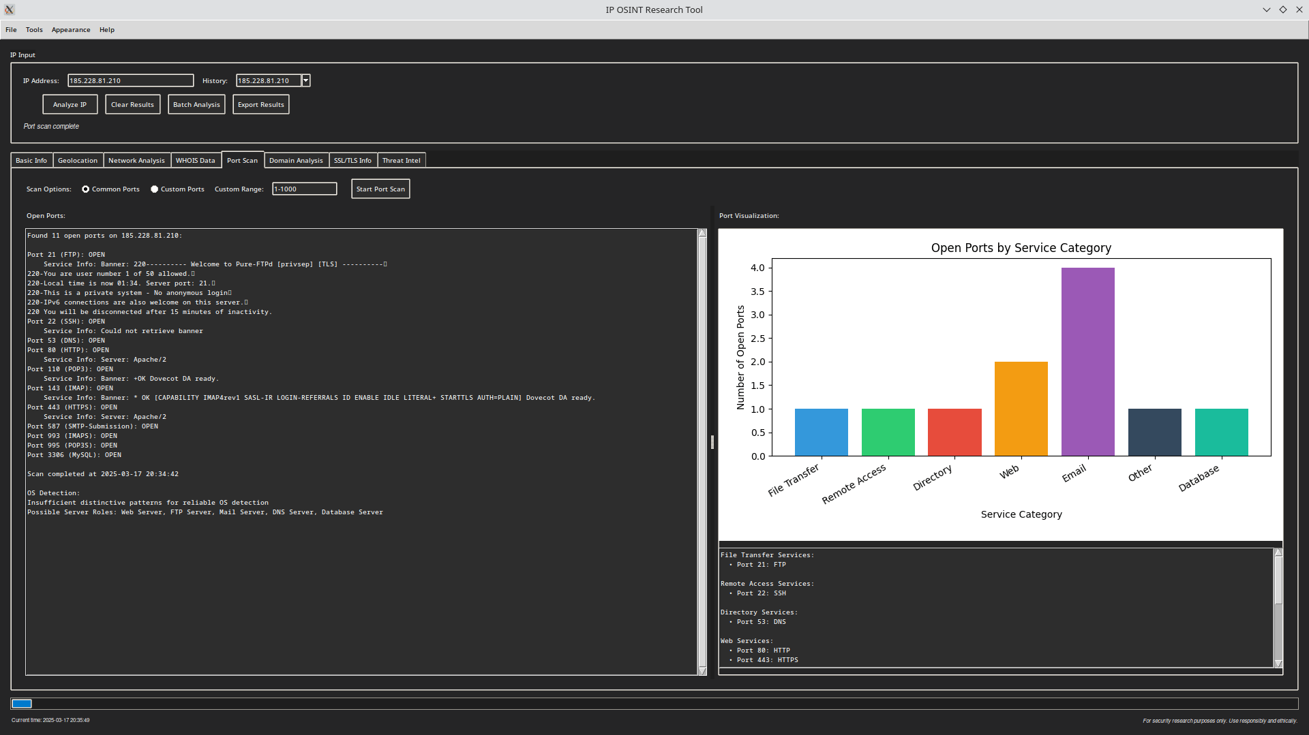This screenshot has width=1309, height=735.
Task: Click the window roll-down arrow icon
Action: click(1266, 10)
